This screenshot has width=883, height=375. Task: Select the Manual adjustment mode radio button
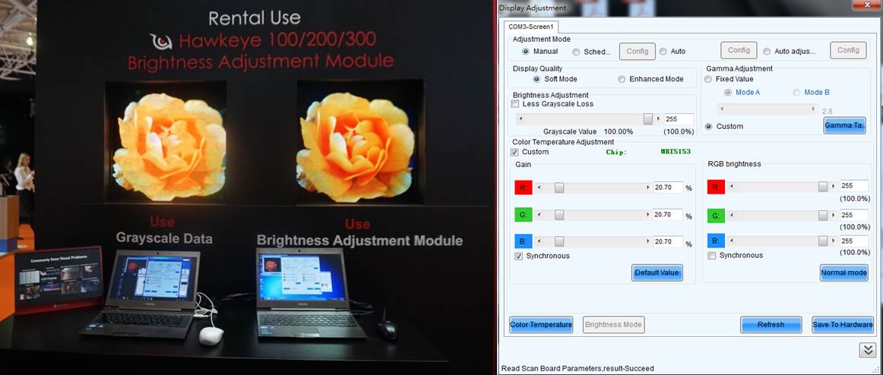click(525, 51)
